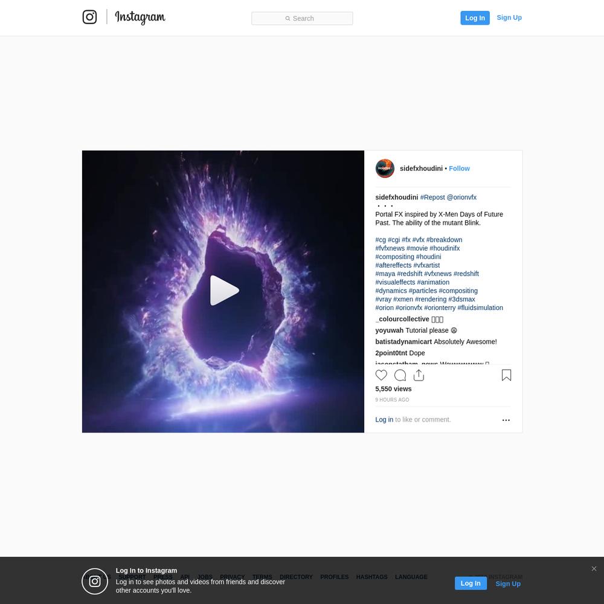This screenshot has width=604, height=604.
Task: Open the @orionvfx mention
Action: (461, 198)
